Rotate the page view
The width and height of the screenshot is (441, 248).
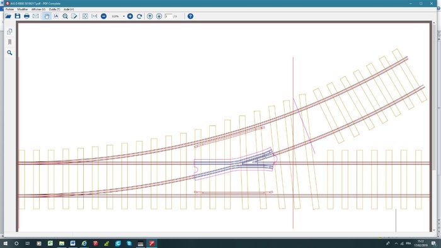[139, 16]
